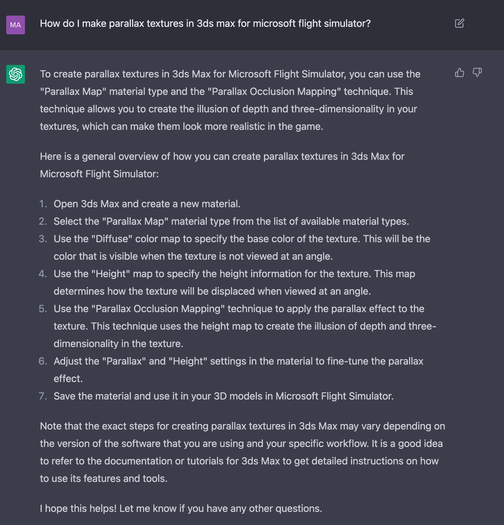Give the response a thumbs up
Image resolution: width=504 pixels, height=525 pixels.
pyautogui.click(x=459, y=73)
